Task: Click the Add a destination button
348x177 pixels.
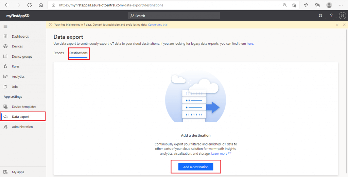Action: (196, 167)
